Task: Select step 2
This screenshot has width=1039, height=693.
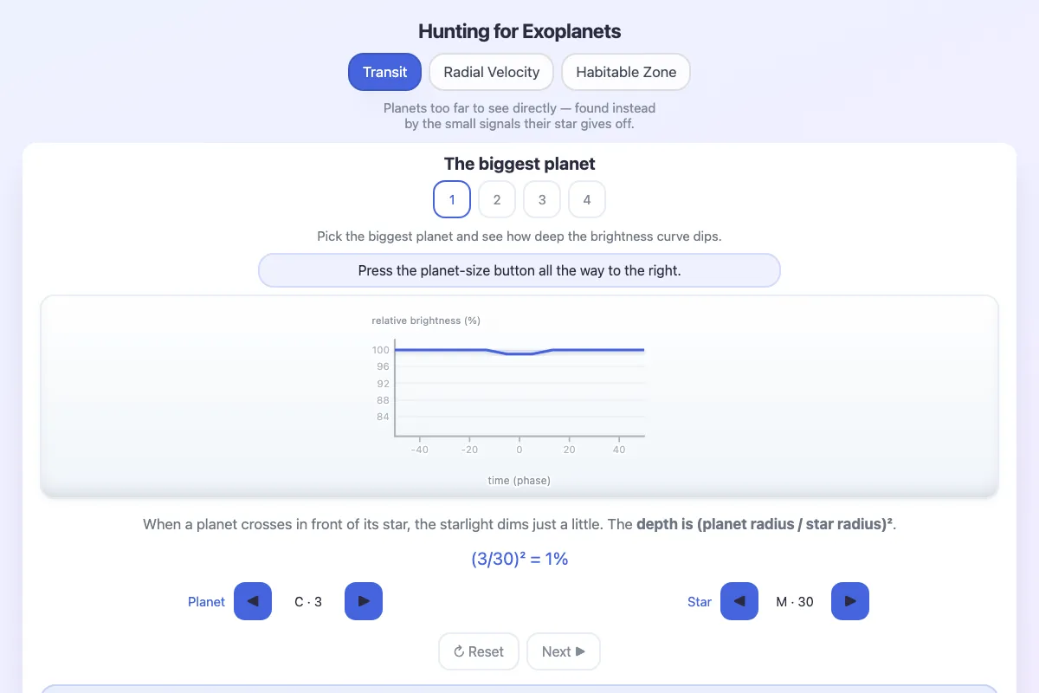Action: tap(497, 199)
